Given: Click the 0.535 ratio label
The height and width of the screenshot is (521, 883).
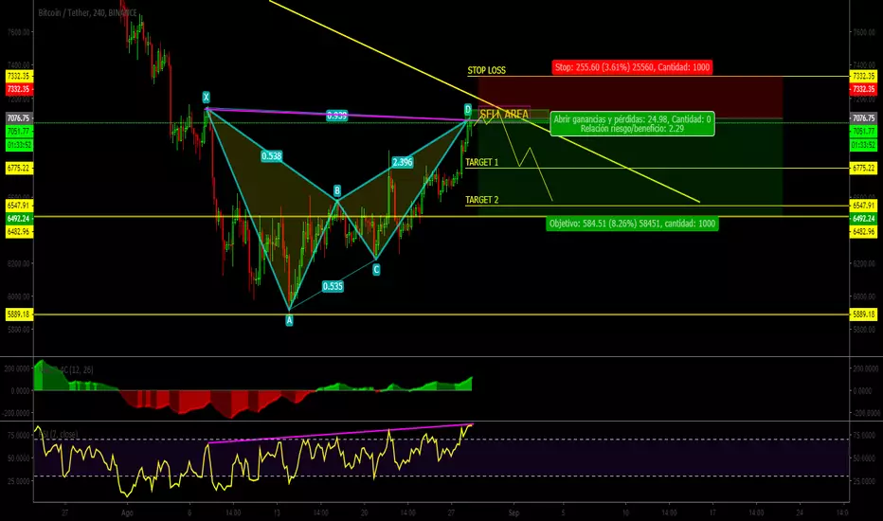Looking at the screenshot, I should click(333, 286).
